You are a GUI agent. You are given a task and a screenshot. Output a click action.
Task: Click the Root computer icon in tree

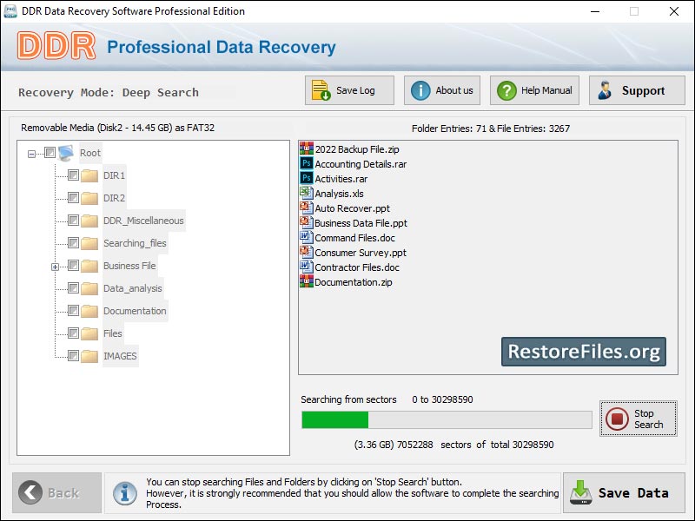66,153
